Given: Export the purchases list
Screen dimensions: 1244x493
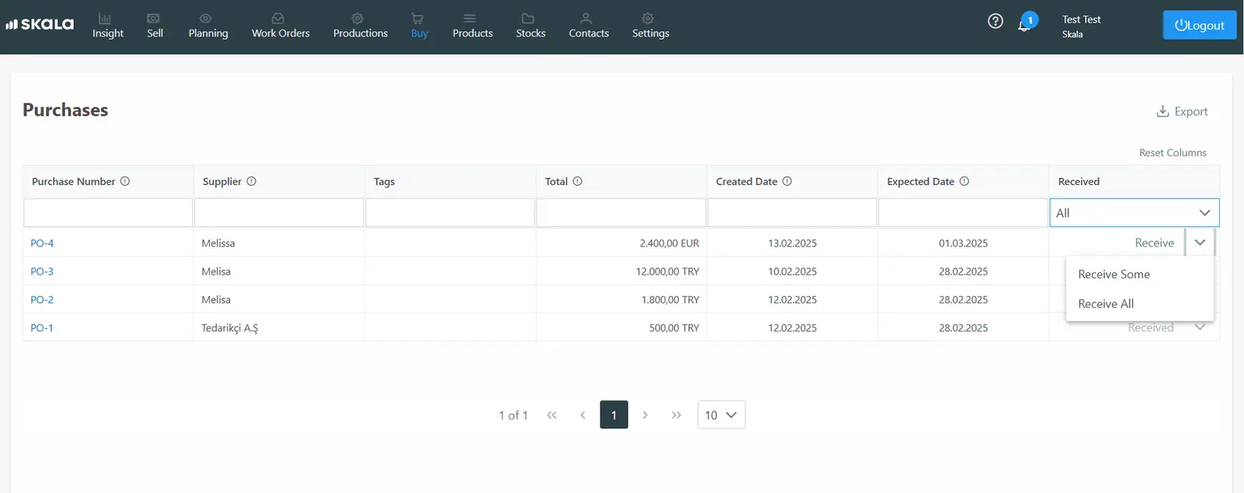Looking at the screenshot, I should 1182,111.
